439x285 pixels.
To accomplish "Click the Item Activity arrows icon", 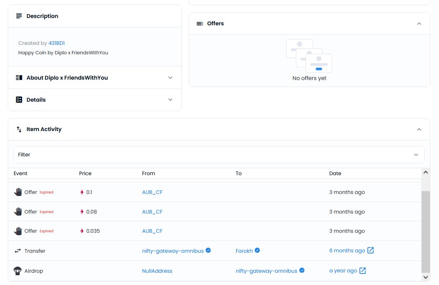I will click(x=19, y=129).
